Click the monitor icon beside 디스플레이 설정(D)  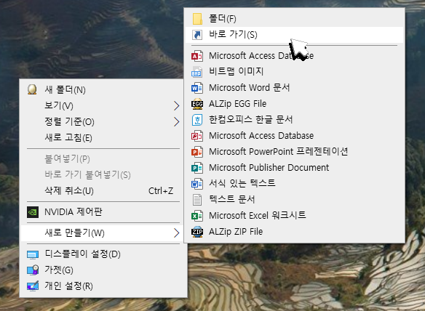[x=33, y=254]
